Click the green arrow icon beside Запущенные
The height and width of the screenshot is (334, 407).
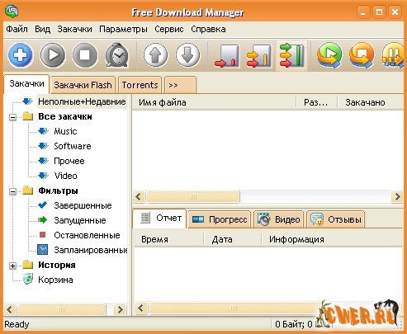point(43,220)
